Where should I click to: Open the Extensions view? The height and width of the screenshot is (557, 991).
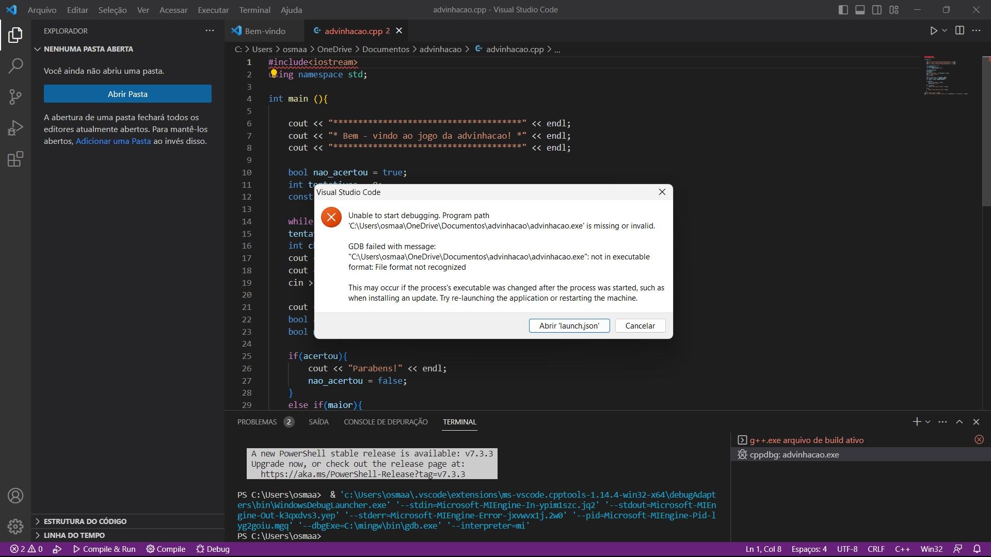[x=15, y=159]
